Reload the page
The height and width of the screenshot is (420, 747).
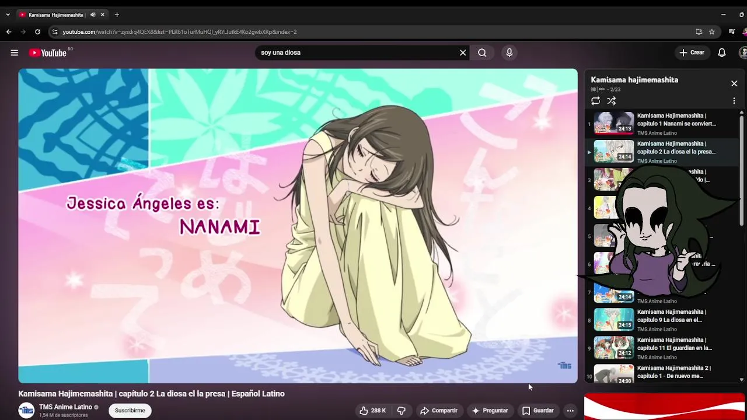pyautogui.click(x=38, y=32)
